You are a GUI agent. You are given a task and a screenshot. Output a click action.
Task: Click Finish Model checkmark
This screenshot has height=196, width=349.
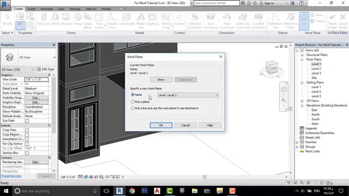(332, 21)
